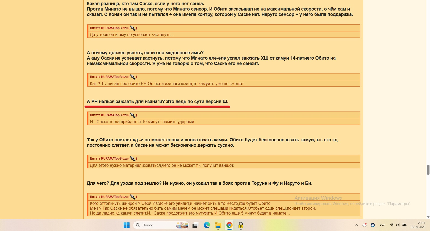Click the quote line 'Но да ладно,кд камуи слетит'
This screenshot has height=231, width=430.
tap(190, 213)
